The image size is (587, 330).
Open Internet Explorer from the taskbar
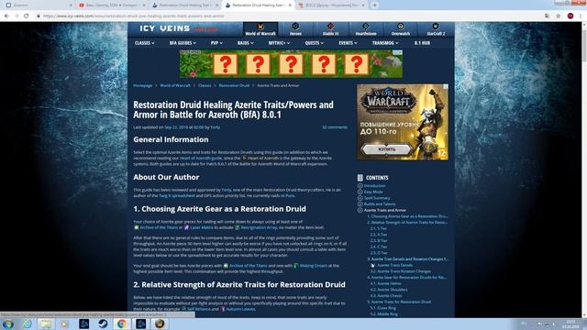[x=28, y=324]
